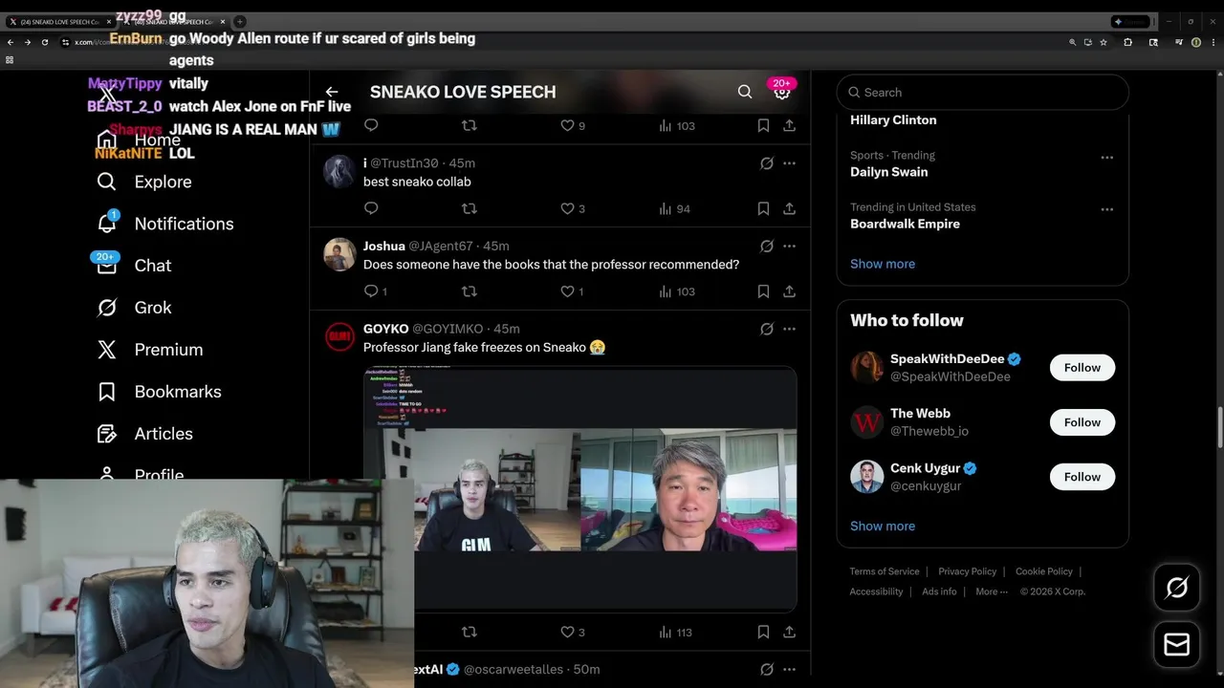Focus the Search field in right column

[983, 93]
